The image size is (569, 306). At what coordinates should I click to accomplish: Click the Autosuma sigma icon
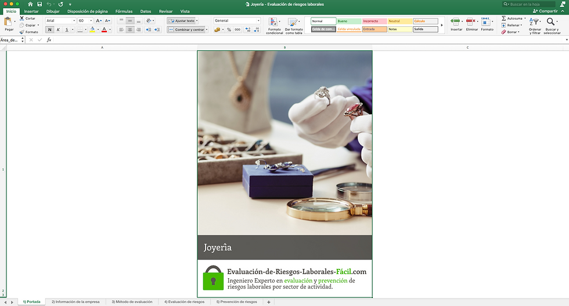tap(504, 18)
